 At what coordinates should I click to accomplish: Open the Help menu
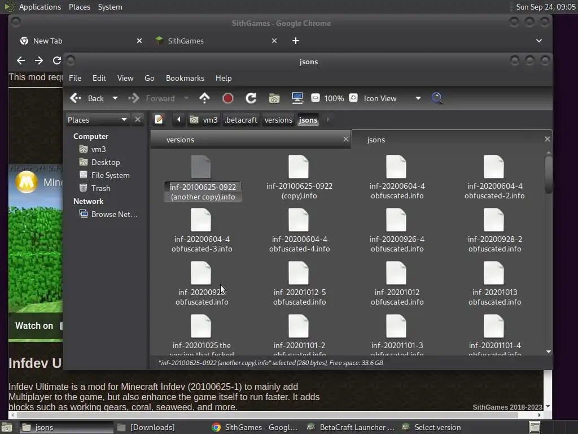224,78
